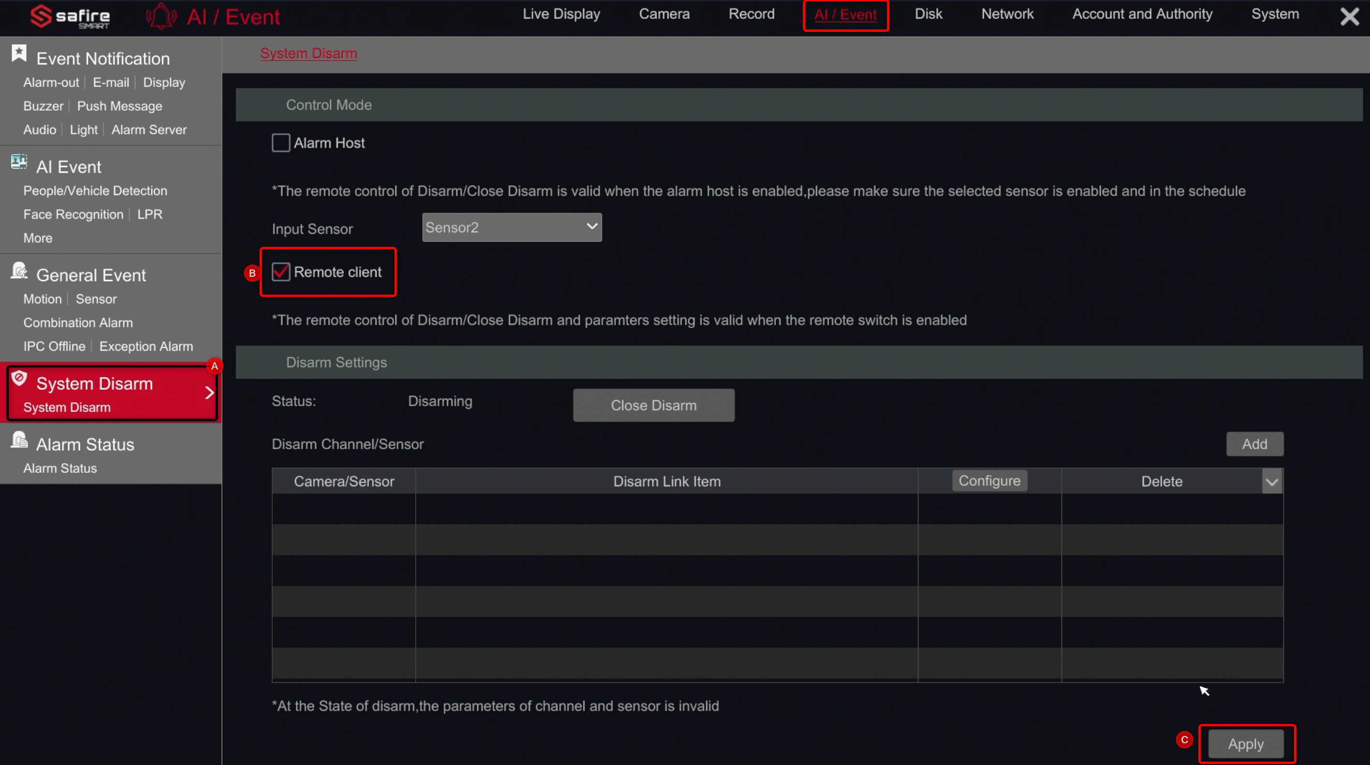Open Display notification settings
The image size is (1370, 765).
coord(164,82)
